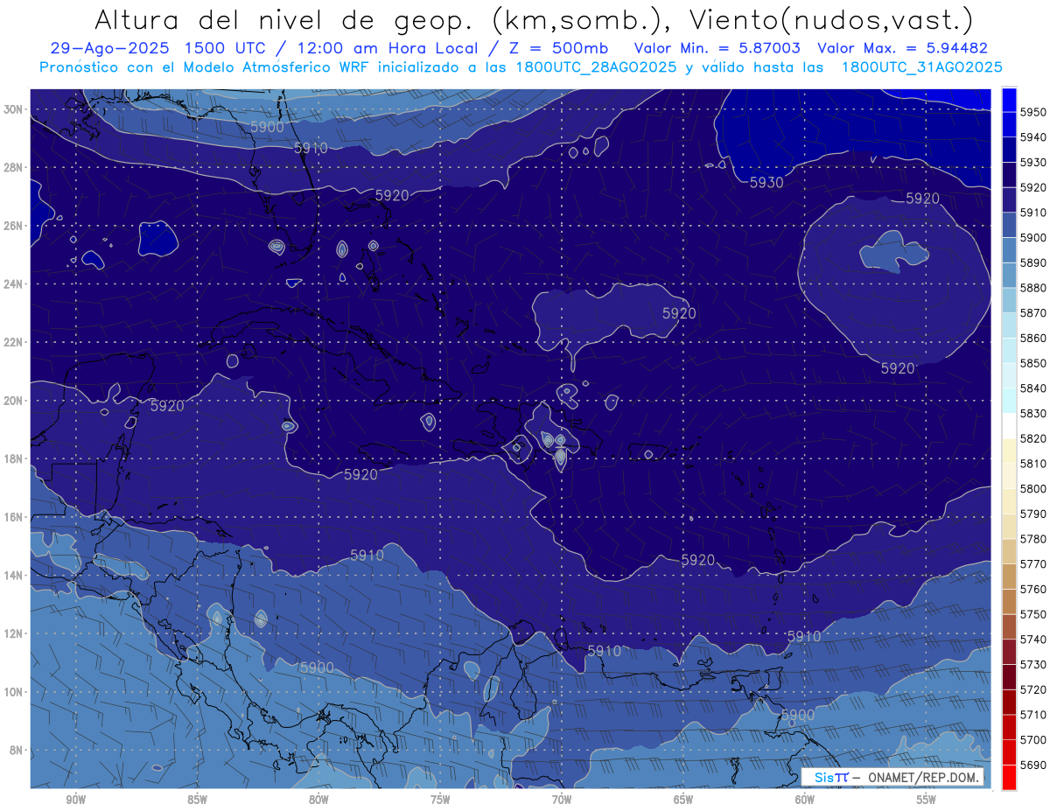The height and width of the screenshot is (811, 1050).
Task: Click the 12N latitude axis label
Action: (12, 633)
